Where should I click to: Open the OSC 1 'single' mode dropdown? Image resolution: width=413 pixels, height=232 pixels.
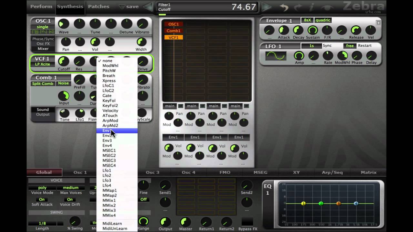coord(42,27)
